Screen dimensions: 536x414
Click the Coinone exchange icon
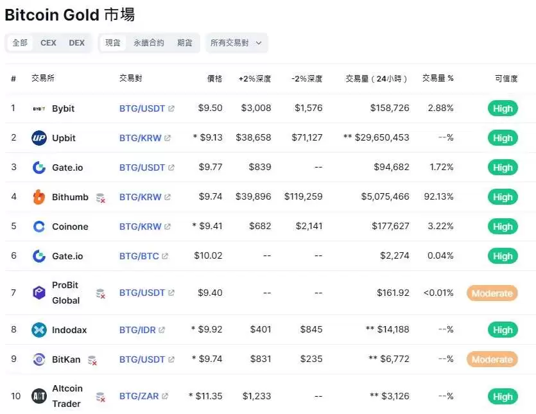pyautogui.click(x=37, y=226)
